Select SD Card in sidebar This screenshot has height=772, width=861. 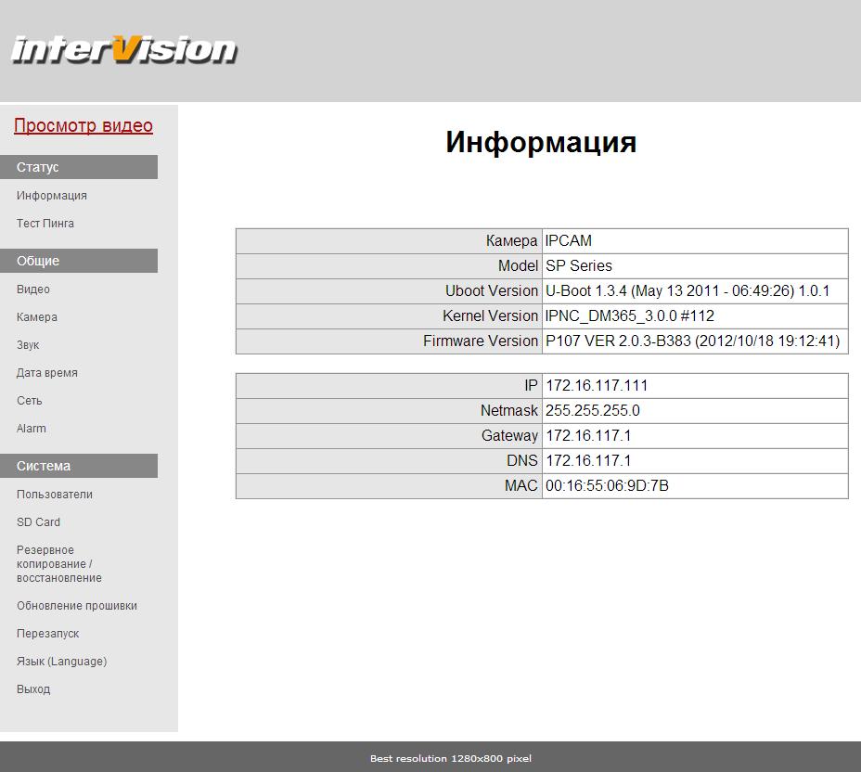click(38, 522)
